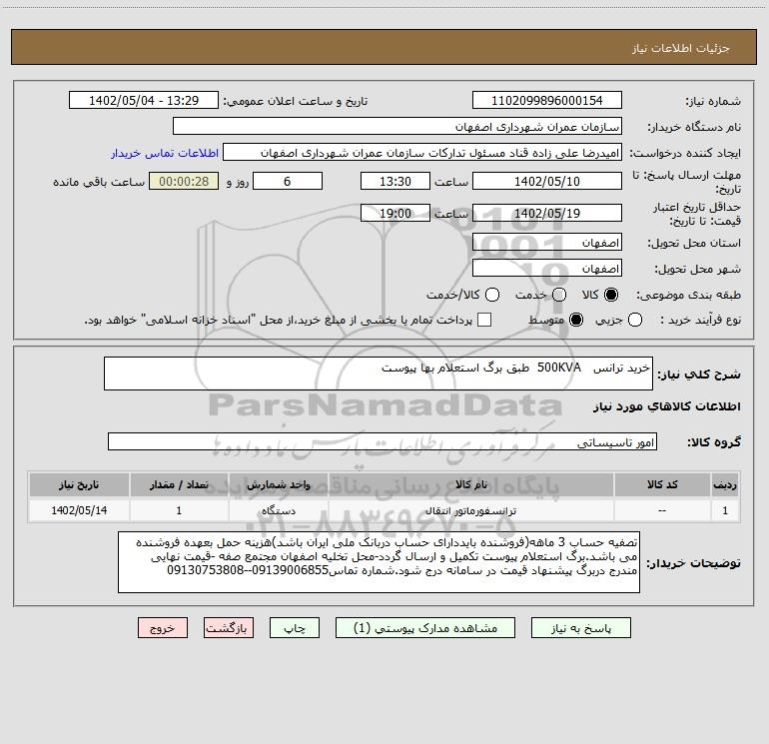Click the چاپ print button
Viewport: 769px width, 744px height.
295,628
